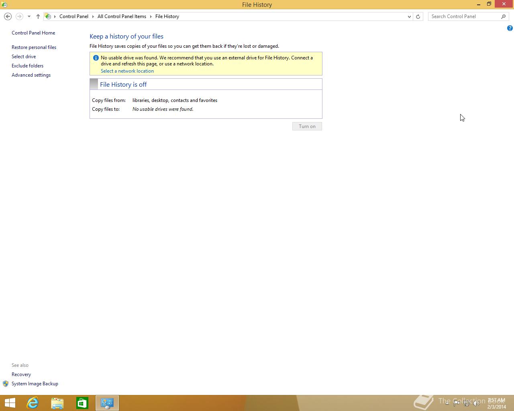Open Control Panel Home
The width and height of the screenshot is (514, 411).
coord(33,33)
